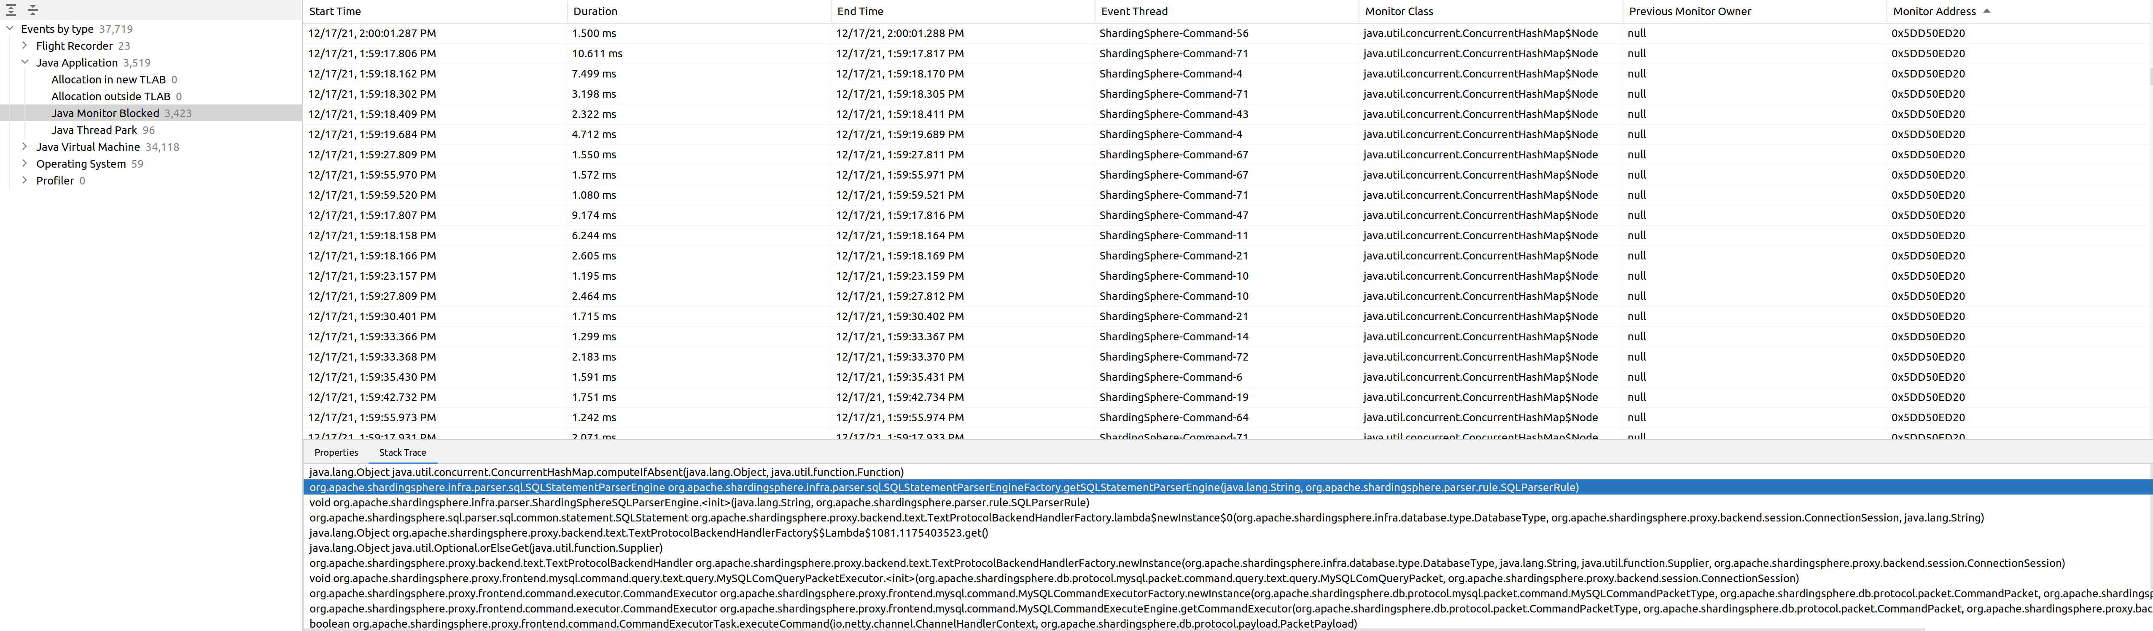The image size is (2153, 631).
Task: Expand the Flight Recorder node
Action: 25,45
